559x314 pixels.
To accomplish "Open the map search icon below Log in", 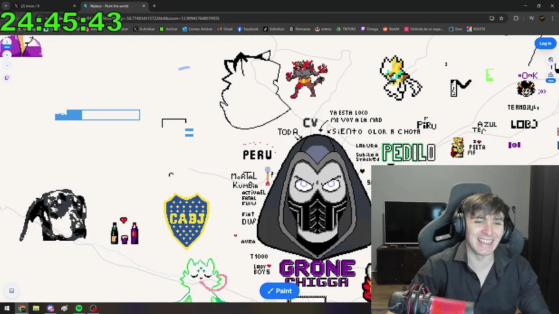I will 551,60.
